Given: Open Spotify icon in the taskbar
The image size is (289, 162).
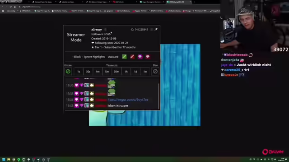Looking at the screenshot, I should tap(19, 159).
